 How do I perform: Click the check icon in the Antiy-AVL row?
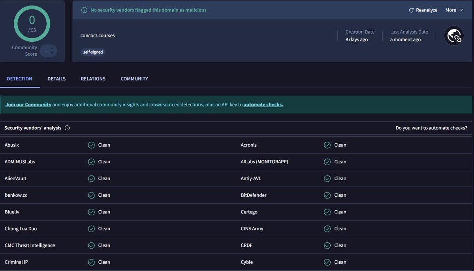(x=327, y=179)
